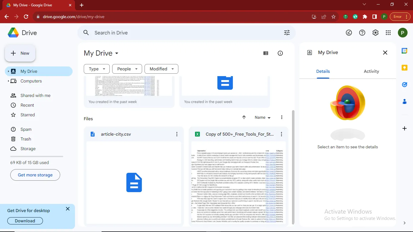Download Drive for desktop
The width and height of the screenshot is (413, 232).
(25, 221)
